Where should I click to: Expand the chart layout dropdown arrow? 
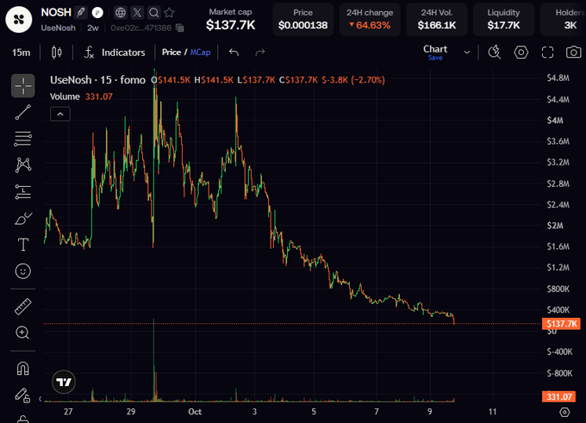(467, 53)
